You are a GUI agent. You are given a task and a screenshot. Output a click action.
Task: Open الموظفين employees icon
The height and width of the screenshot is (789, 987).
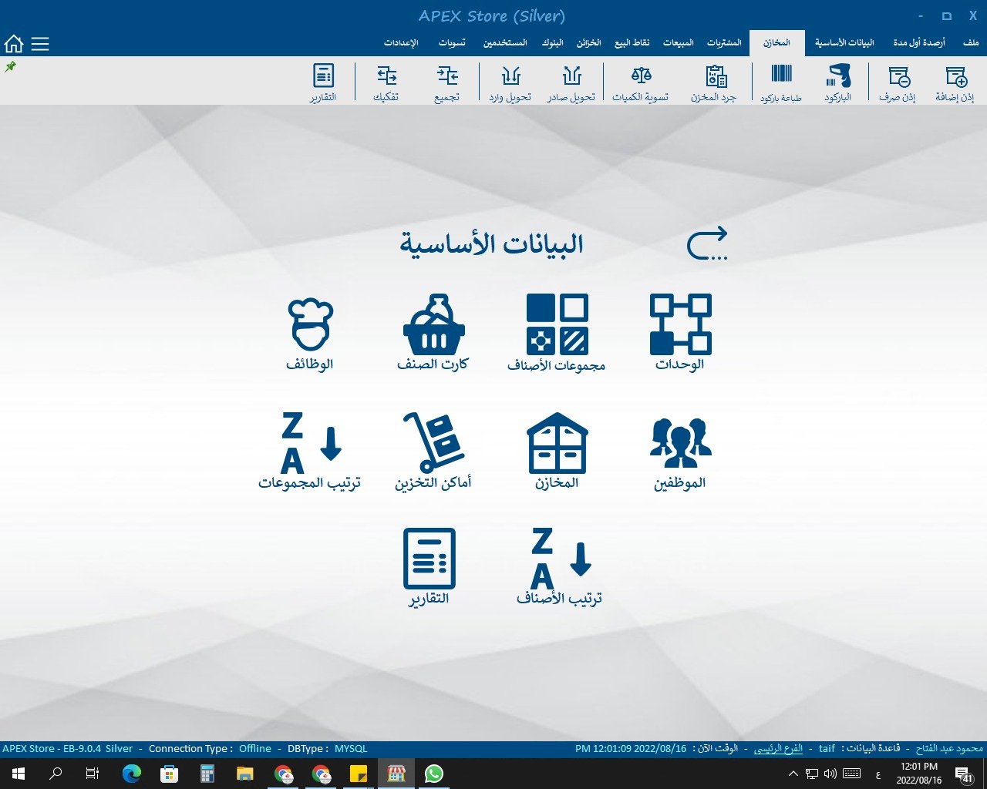(680, 444)
